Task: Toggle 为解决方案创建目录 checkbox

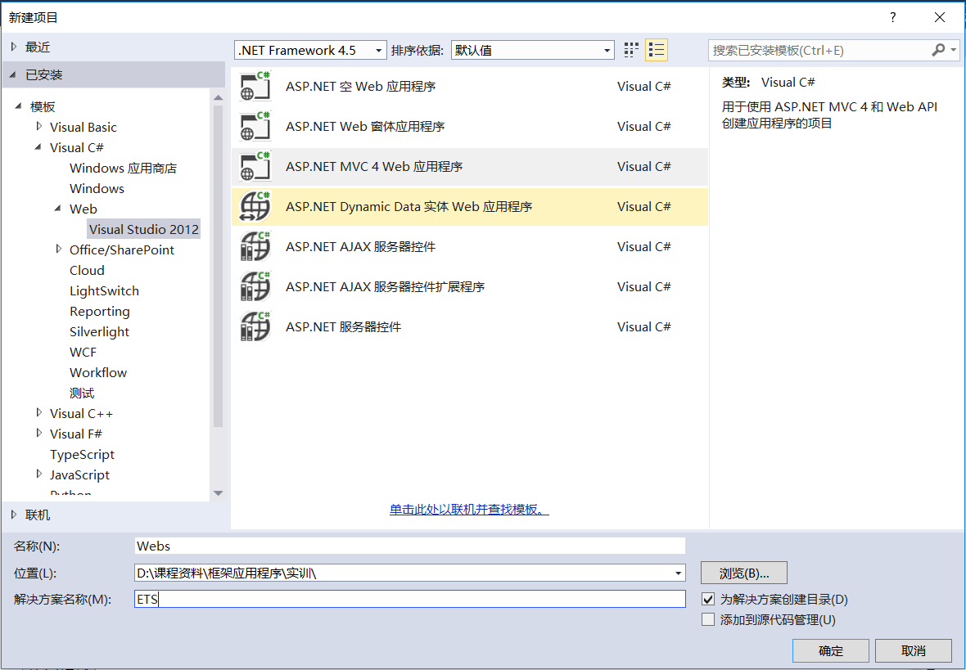Action: [708, 599]
